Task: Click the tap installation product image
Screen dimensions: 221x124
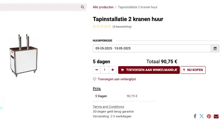Action: click(23, 56)
